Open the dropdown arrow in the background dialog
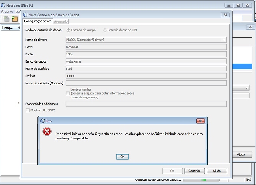 (247, 88)
